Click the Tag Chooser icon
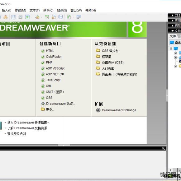The image size is (181, 181). click(79, 17)
